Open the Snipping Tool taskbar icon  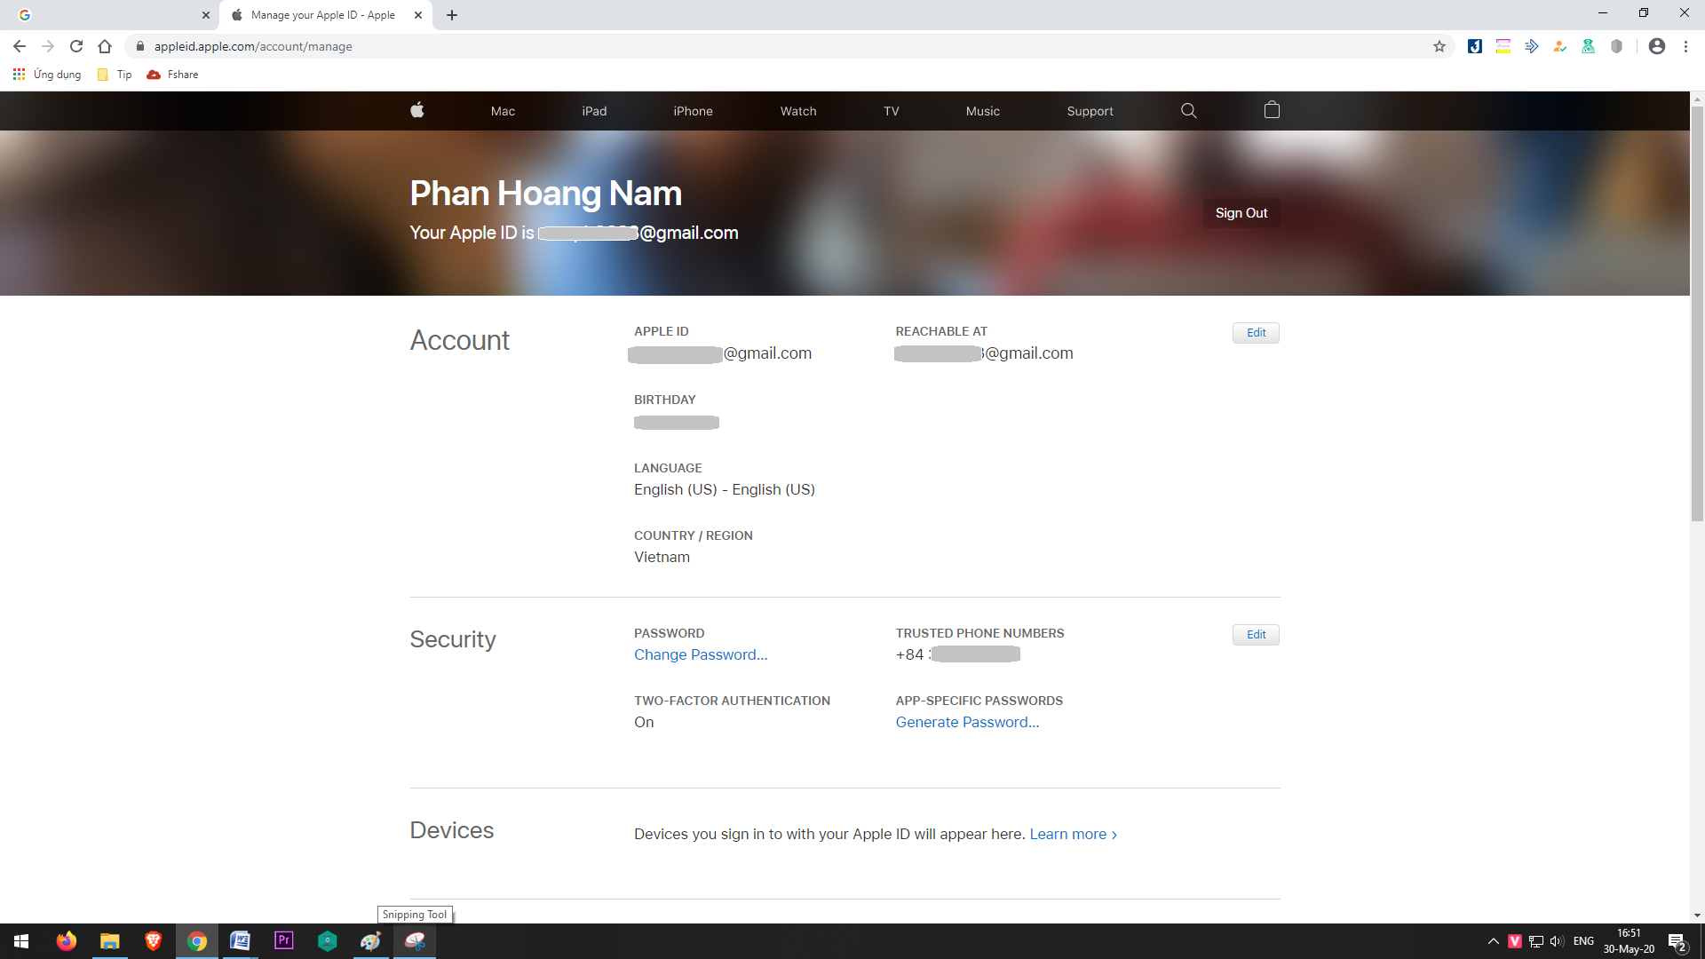415,941
